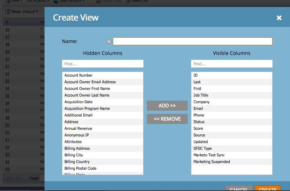Viewport: 290px width, 191px height.
Task: Click the CANCEL button
Action: (239, 188)
